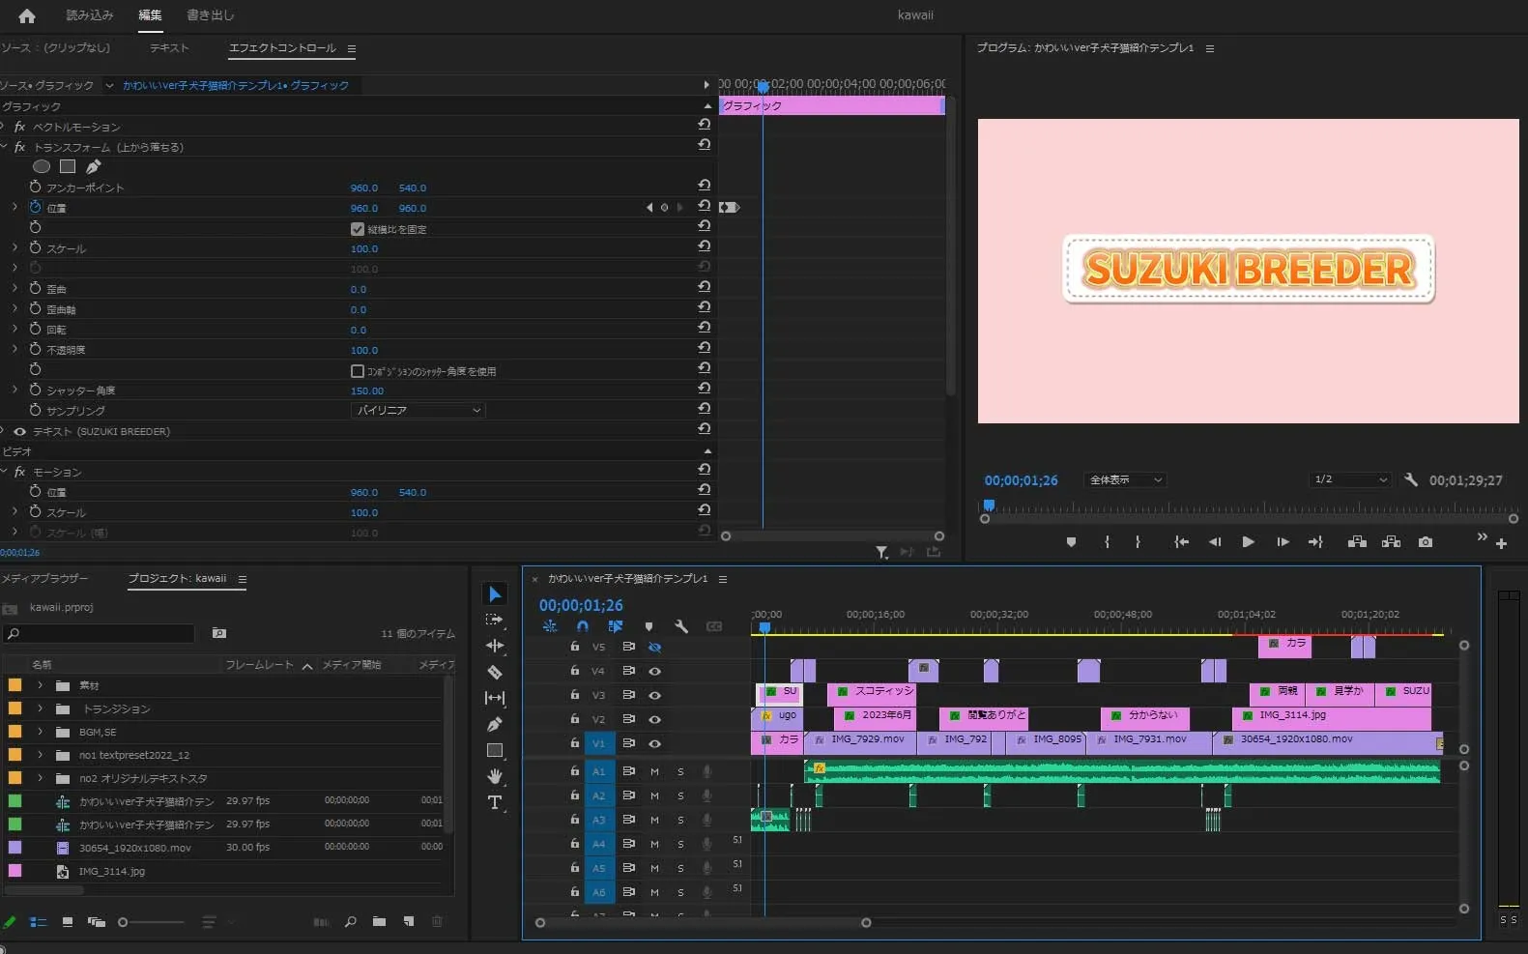Select the Pen tool in the tools panel
Viewport: 1528px width, 954px height.
pos(495,724)
